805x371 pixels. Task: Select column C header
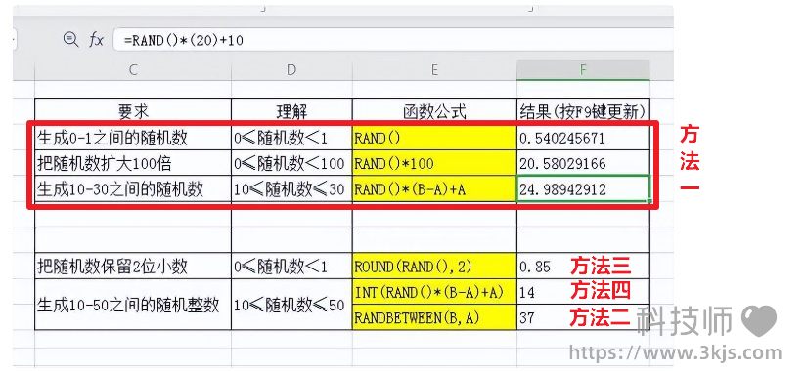[133, 70]
